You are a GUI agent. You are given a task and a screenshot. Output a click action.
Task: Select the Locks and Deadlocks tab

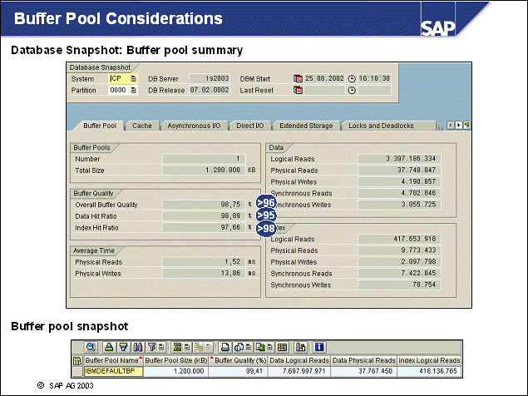pos(391,126)
